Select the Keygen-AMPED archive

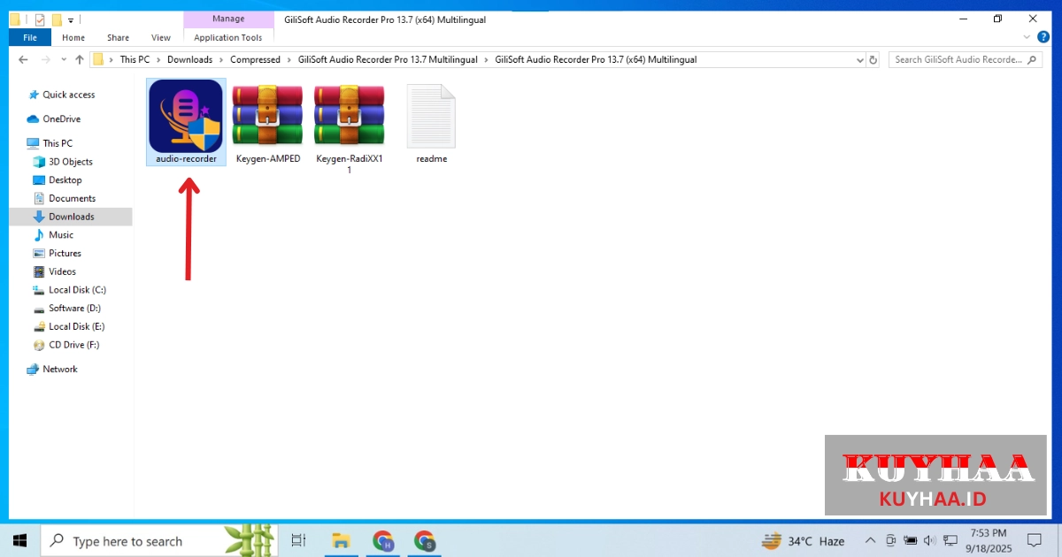(x=268, y=123)
